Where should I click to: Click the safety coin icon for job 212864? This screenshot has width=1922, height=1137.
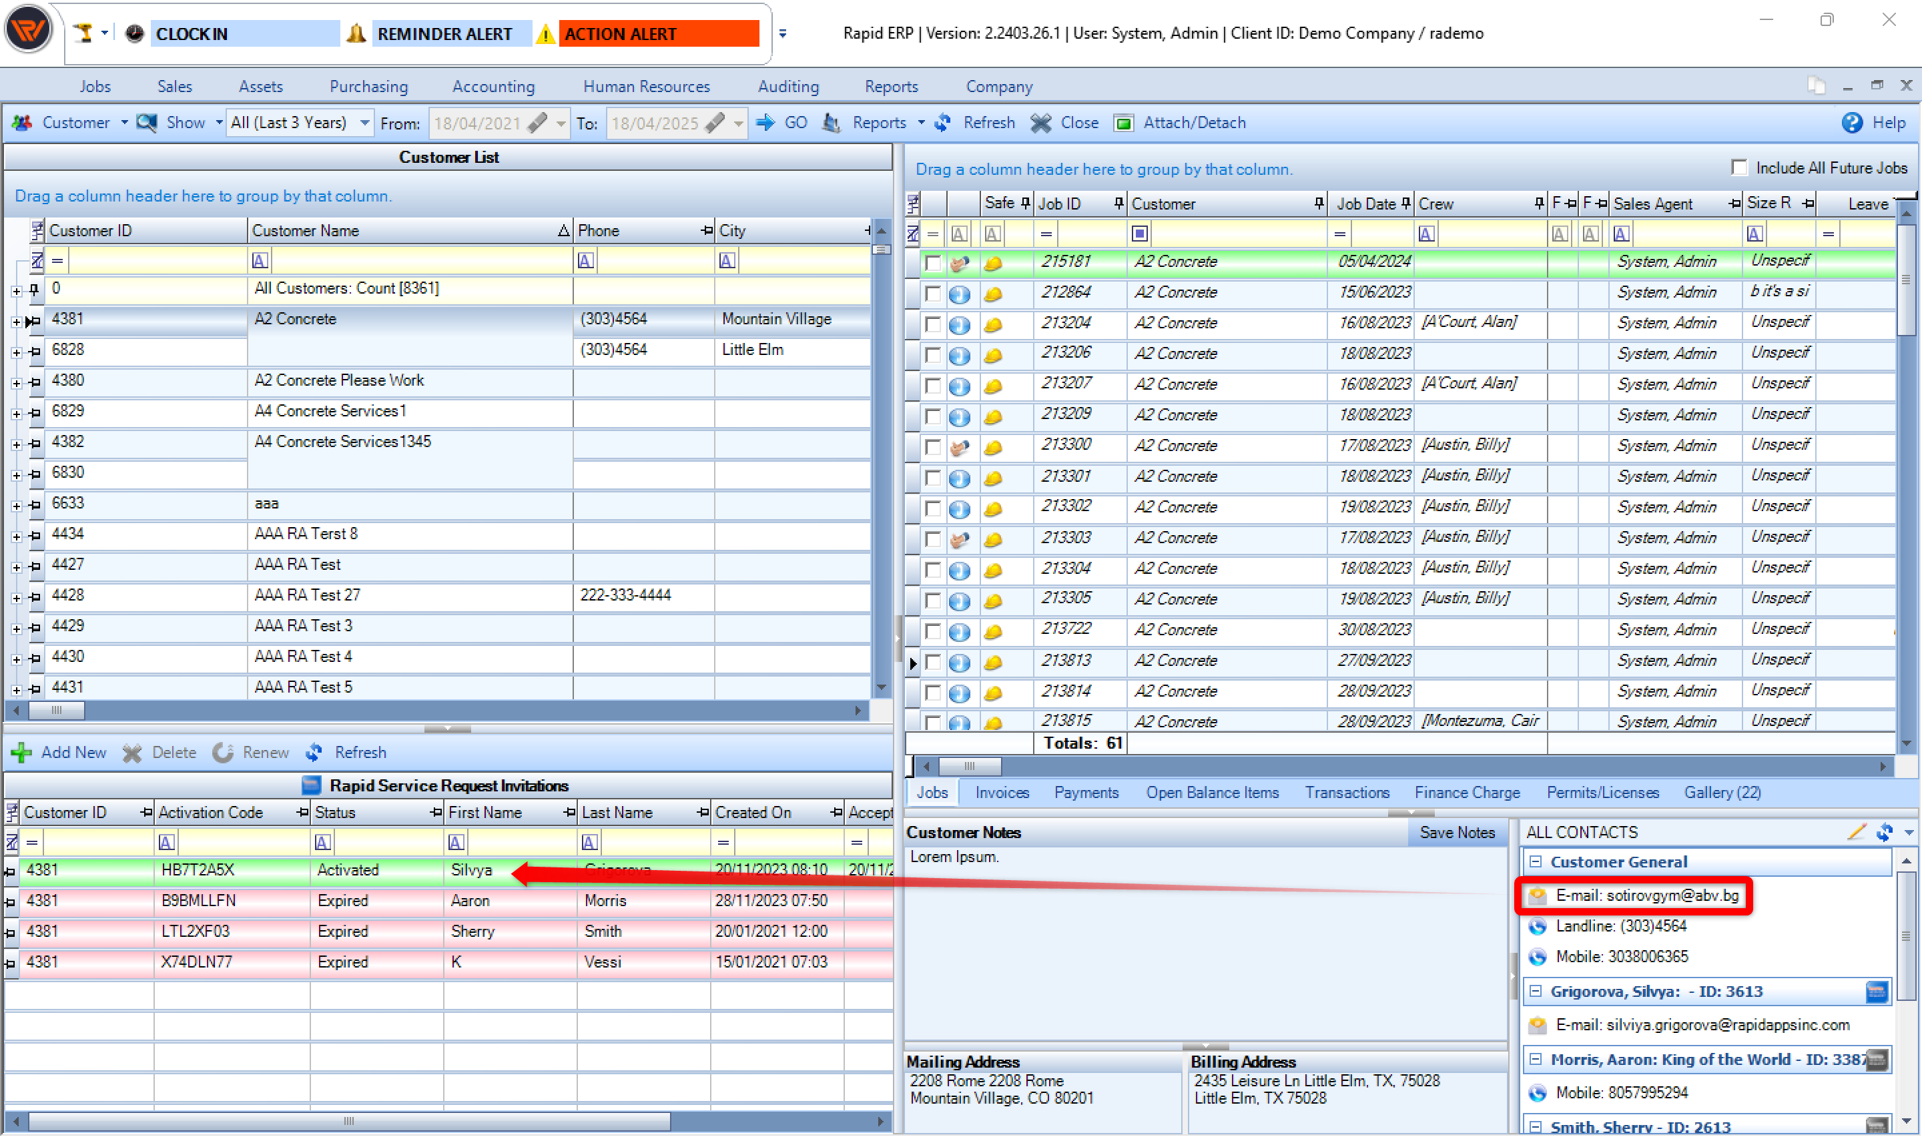pyautogui.click(x=993, y=294)
